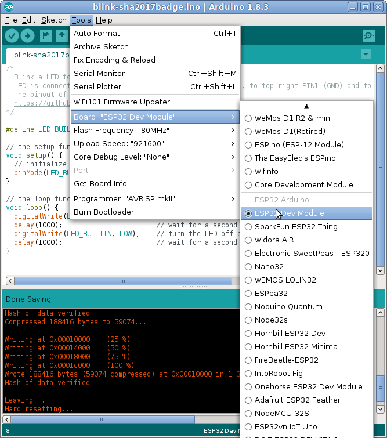This screenshot has height=438, width=387.
Task: Select WEMOS LOLIN32 board
Action: tap(306, 280)
